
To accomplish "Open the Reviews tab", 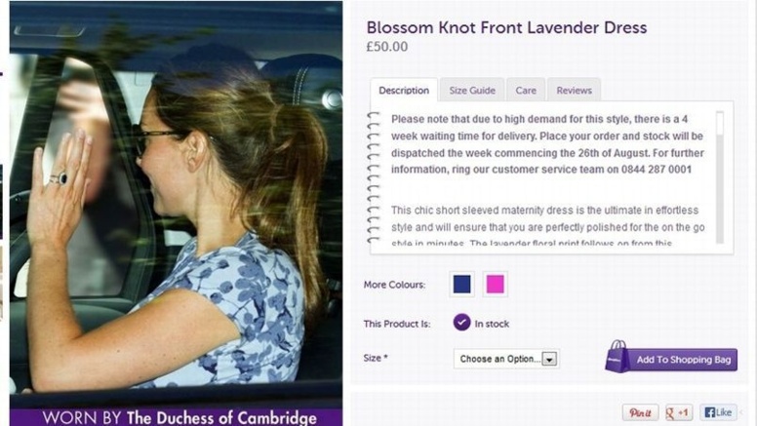I will pos(574,91).
